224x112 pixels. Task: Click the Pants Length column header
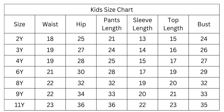pyautogui.click(x=112, y=24)
